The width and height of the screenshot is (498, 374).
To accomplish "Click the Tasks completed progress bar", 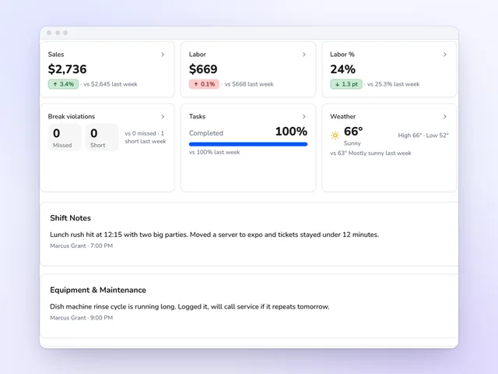I will pos(248,144).
